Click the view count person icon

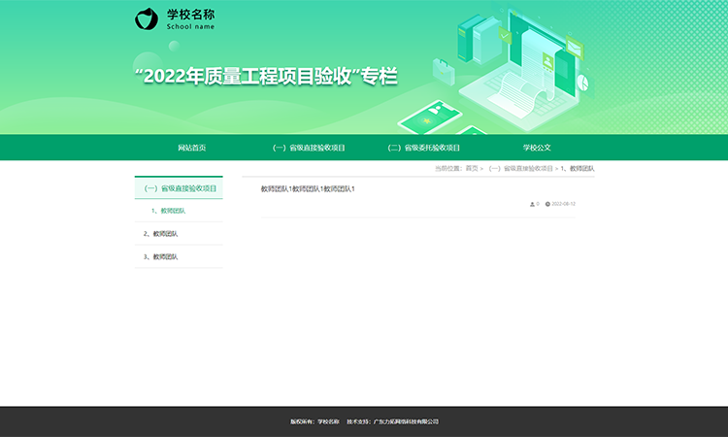(532, 204)
